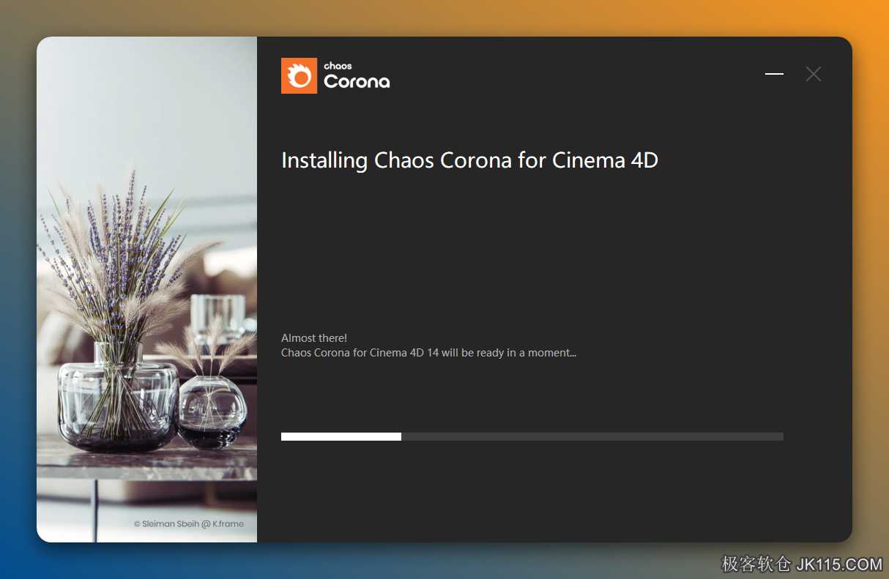Viewport: 889px width, 579px height.
Task: Click the 'Almost there!' status text
Action: tap(314, 338)
